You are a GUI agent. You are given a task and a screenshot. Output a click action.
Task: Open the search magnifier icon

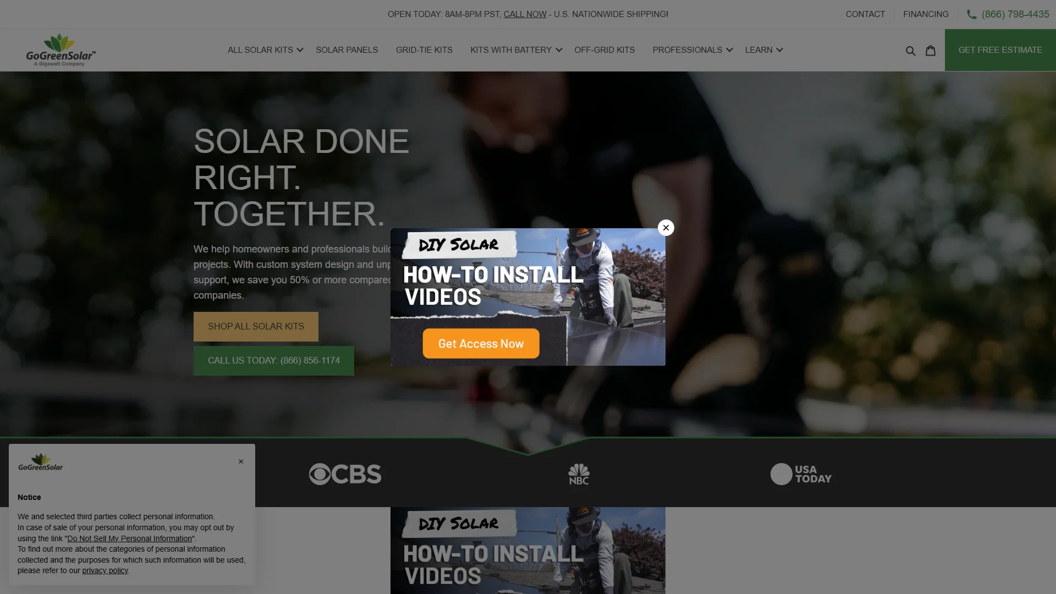point(911,51)
